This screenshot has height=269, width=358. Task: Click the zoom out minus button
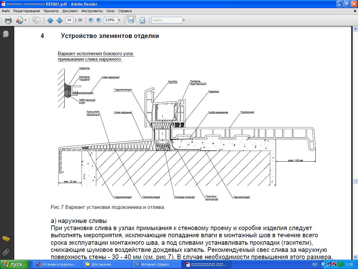[x=91, y=20]
